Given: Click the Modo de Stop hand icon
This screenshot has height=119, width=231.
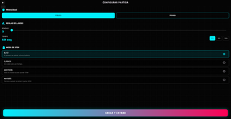Looking at the screenshot, I should (3, 48).
